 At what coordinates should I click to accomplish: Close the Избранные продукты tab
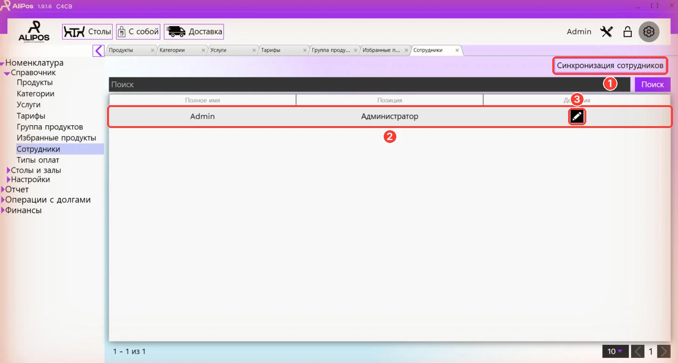tap(406, 50)
